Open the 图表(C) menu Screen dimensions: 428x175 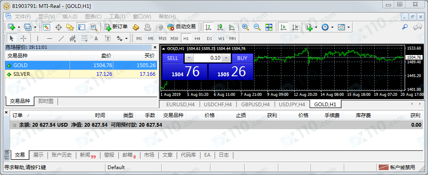(x=93, y=17)
